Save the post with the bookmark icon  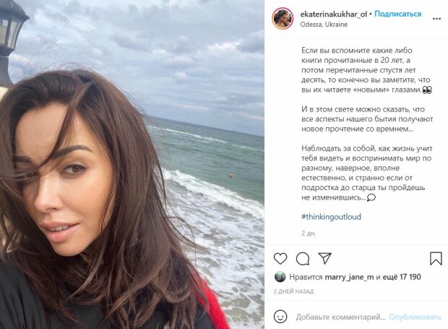coord(436,258)
